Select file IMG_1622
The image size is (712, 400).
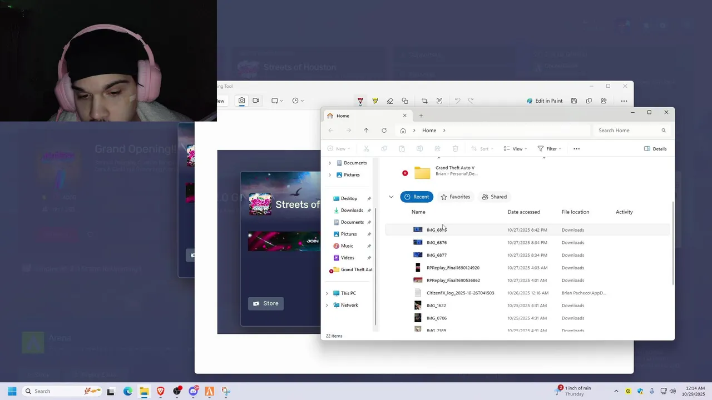(x=527, y=306)
